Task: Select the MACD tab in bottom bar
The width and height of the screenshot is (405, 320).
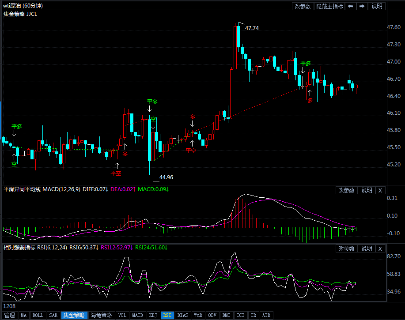Action: tap(137, 316)
